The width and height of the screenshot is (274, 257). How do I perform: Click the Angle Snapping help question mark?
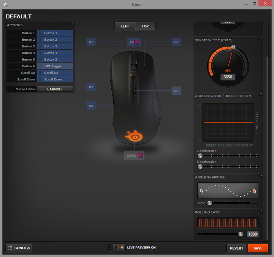point(261,176)
